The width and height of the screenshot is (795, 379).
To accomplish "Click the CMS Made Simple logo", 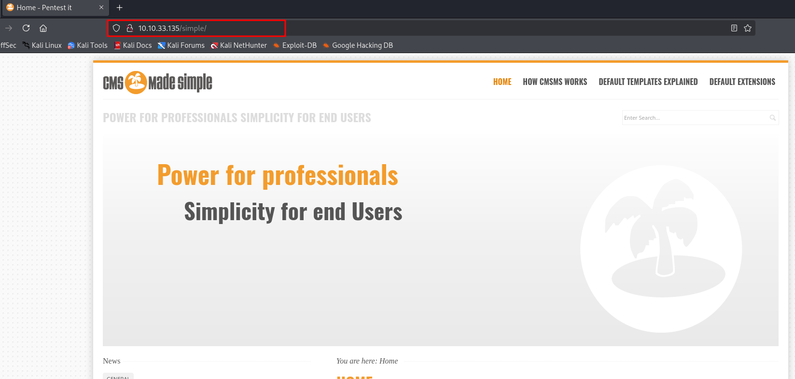I will click(157, 83).
